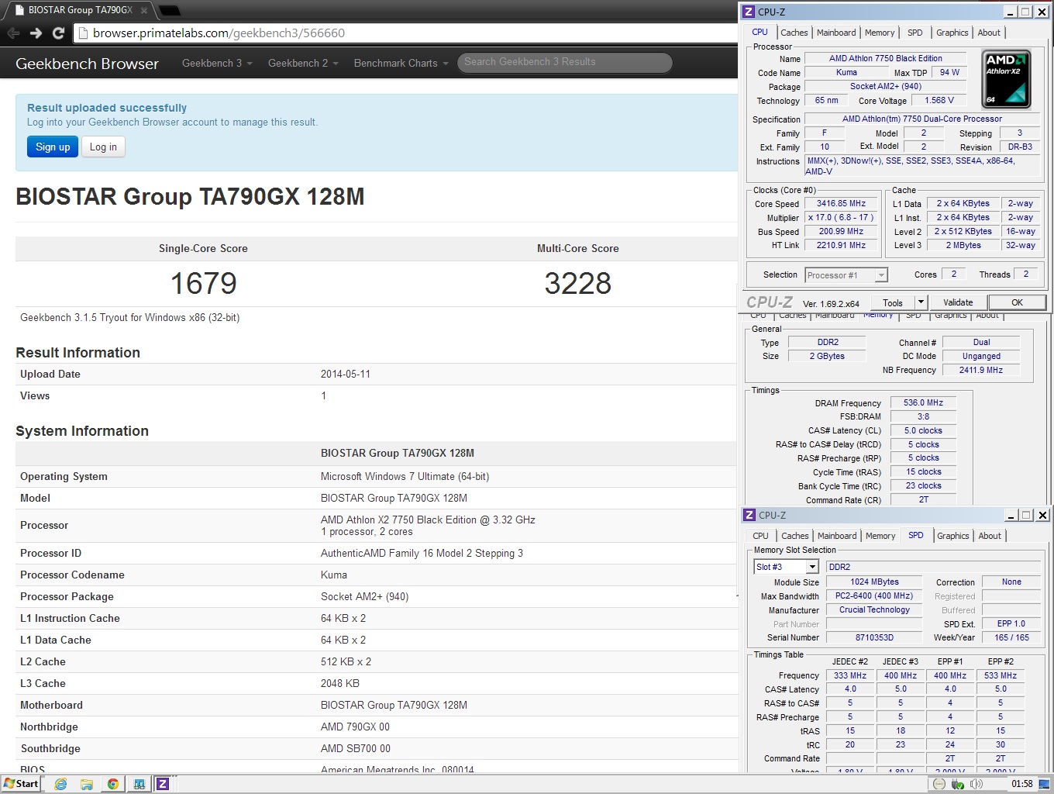Click the CPU-Z icon in the top window's title bar
This screenshot has height=794, width=1054.
point(749,12)
